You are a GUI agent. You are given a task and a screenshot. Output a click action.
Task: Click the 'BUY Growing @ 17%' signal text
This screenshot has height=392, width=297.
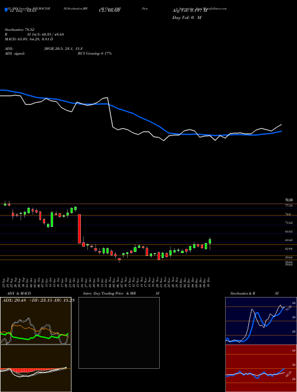(x=94, y=53)
